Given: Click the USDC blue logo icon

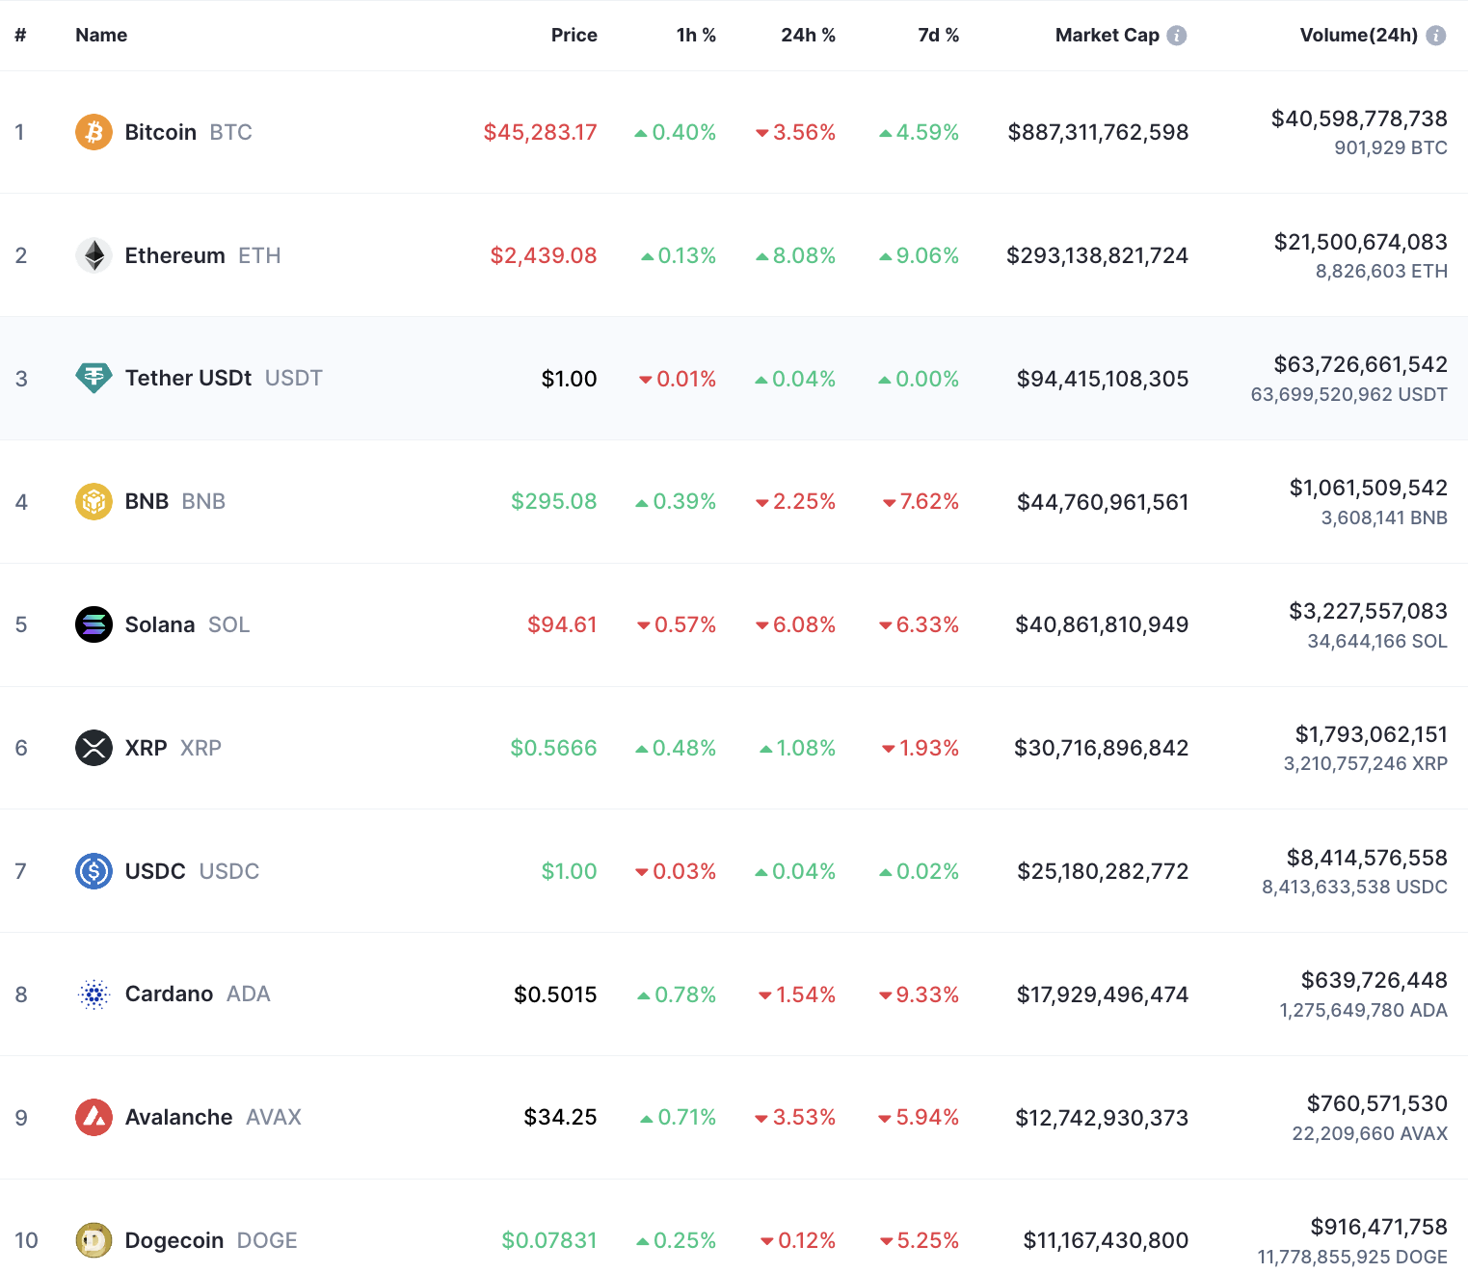Looking at the screenshot, I should 93,871.
